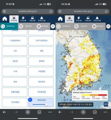The height and width of the screenshot is (120, 111).
Task: Toggle the 공원 layer button
Action: [41, 51]
